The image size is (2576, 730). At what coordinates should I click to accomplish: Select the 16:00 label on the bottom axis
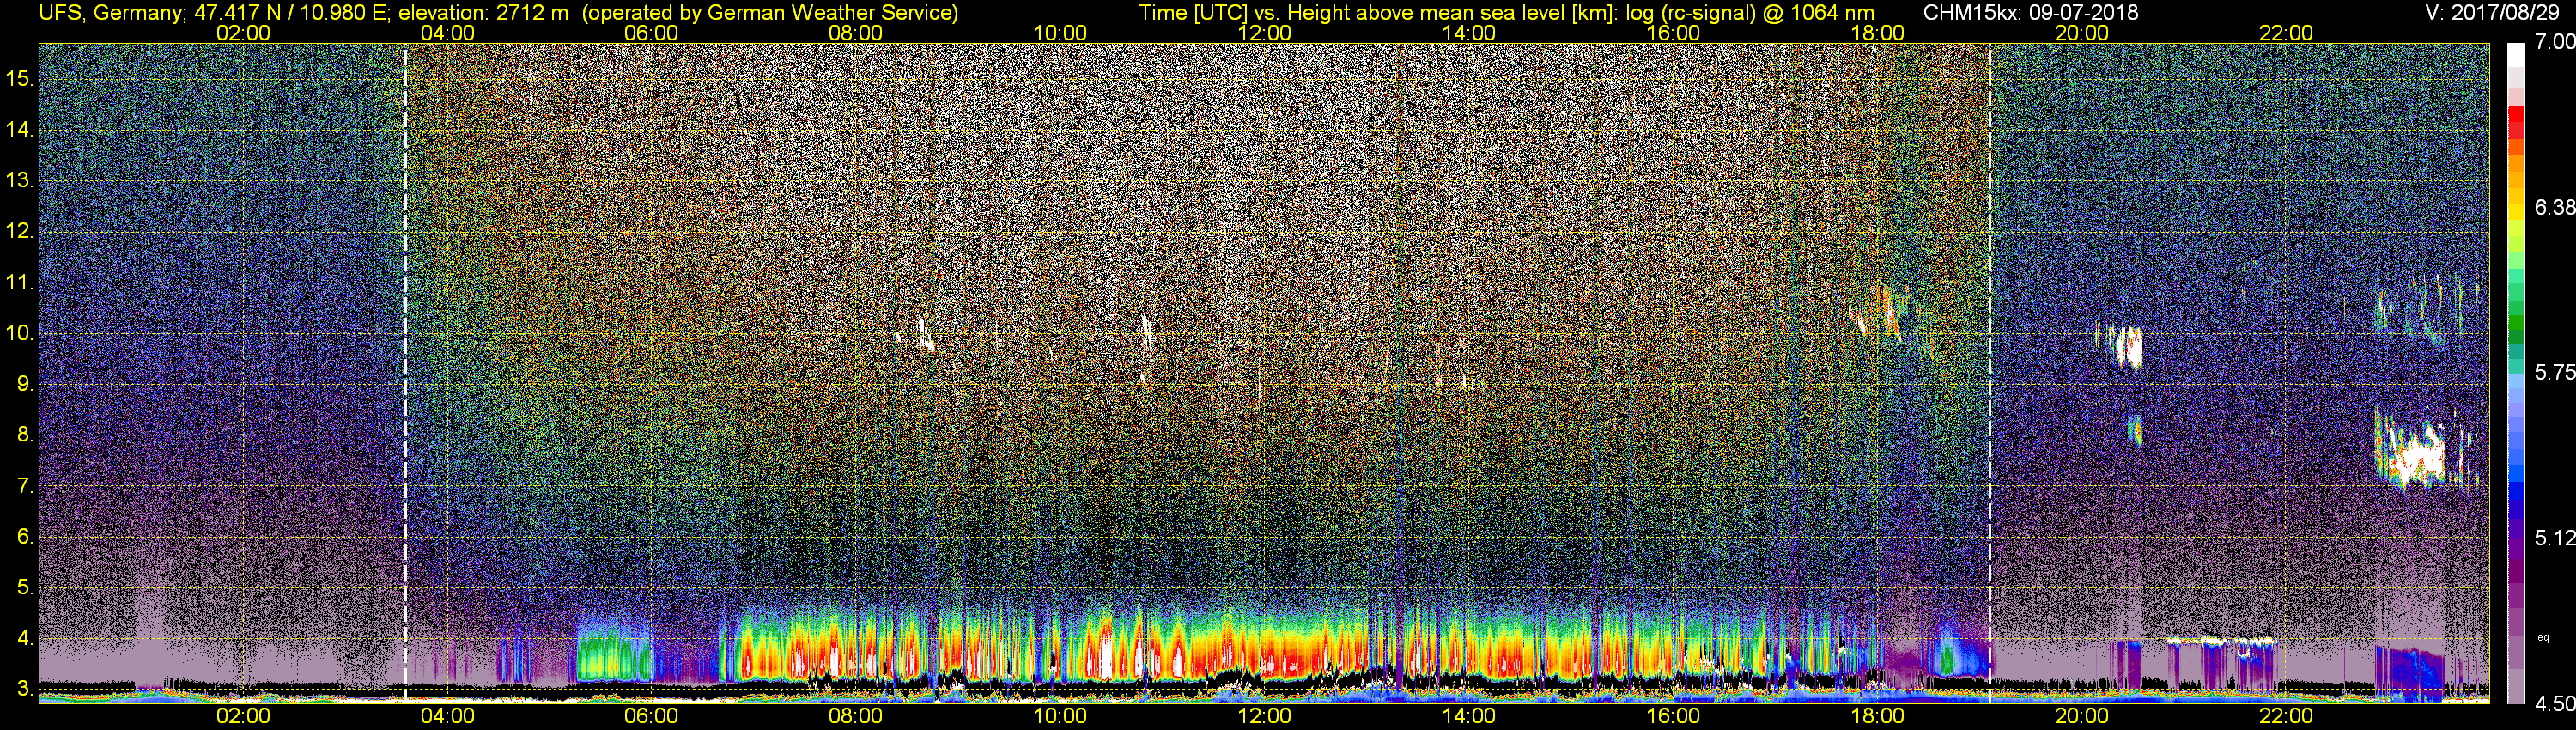(x=1673, y=716)
